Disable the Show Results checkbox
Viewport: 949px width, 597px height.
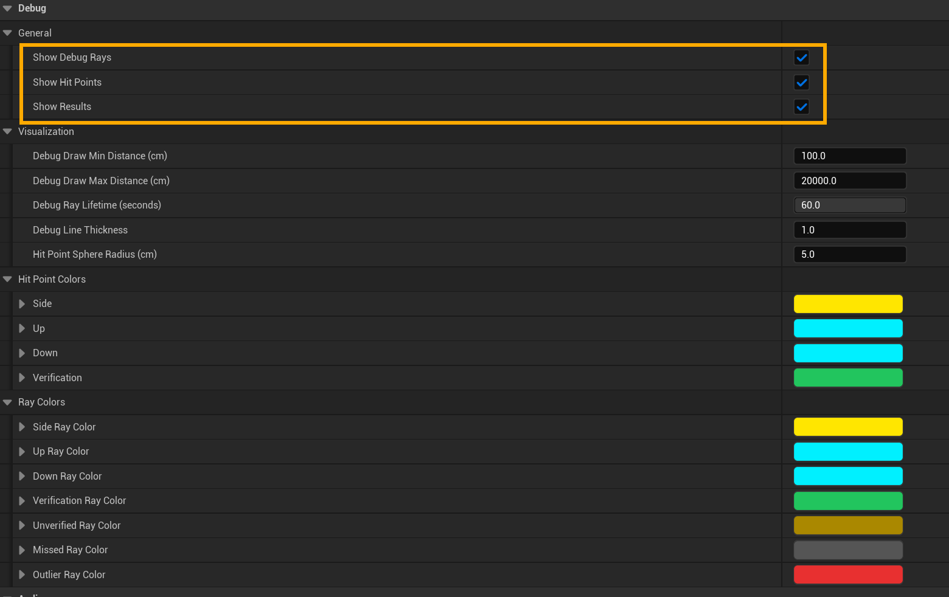coord(801,107)
